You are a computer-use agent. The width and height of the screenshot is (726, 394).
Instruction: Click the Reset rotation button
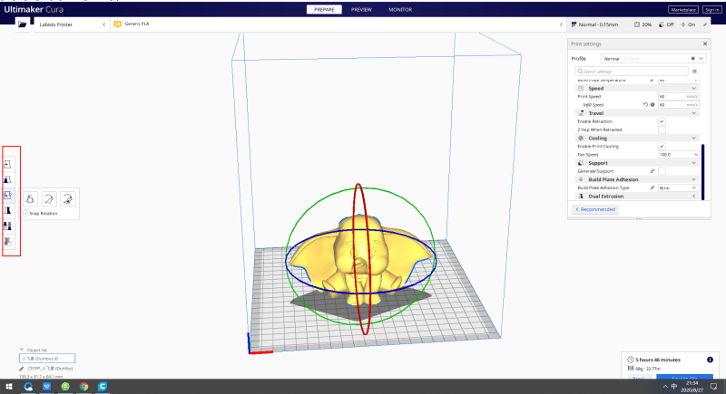[x=30, y=199]
